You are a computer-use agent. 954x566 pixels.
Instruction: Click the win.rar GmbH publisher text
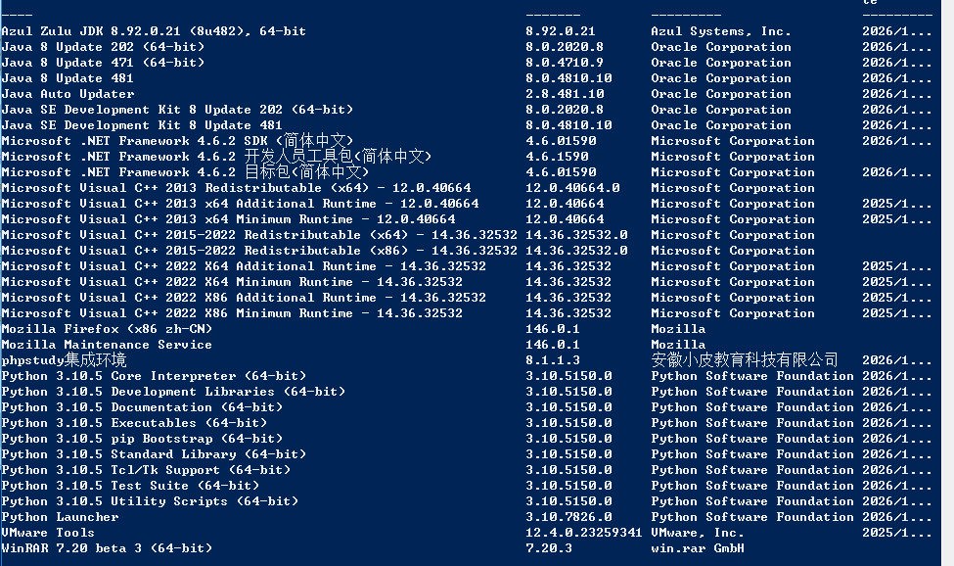click(x=698, y=548)
